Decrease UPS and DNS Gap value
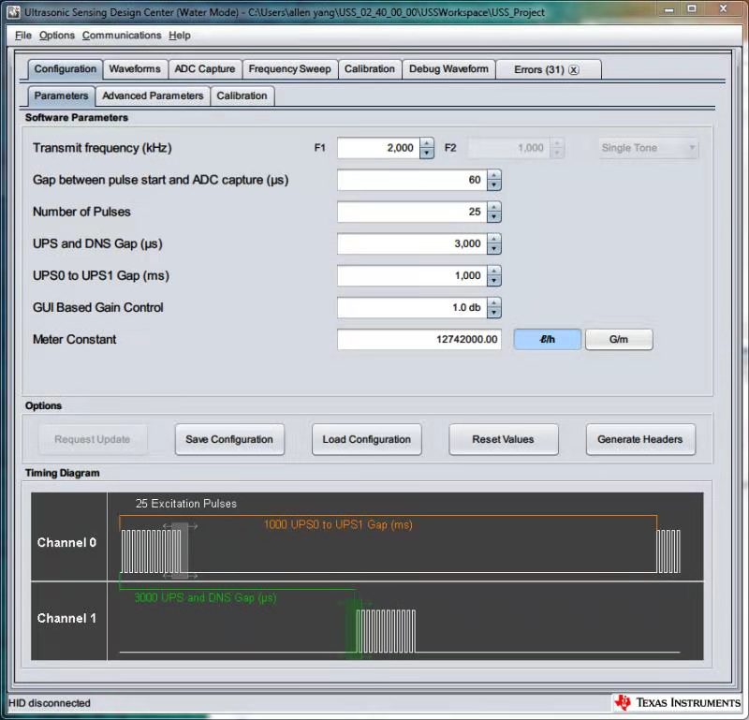 coord(494,249)
